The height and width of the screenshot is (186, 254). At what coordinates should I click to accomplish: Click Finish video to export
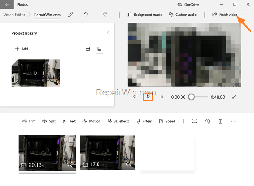coord(225,15)
